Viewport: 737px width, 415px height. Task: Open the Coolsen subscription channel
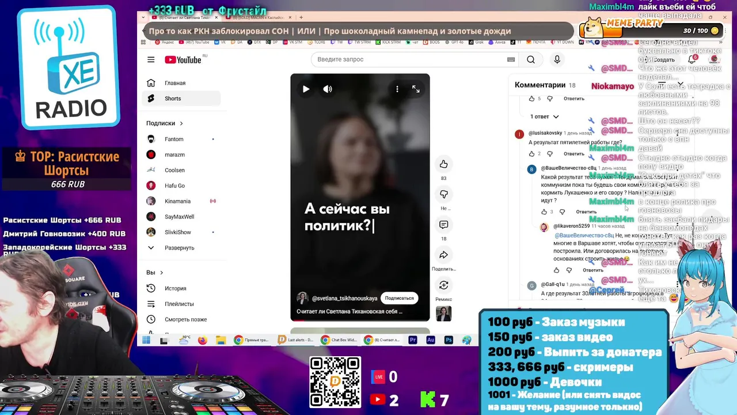pyautogui.click(x=181, y=170)
